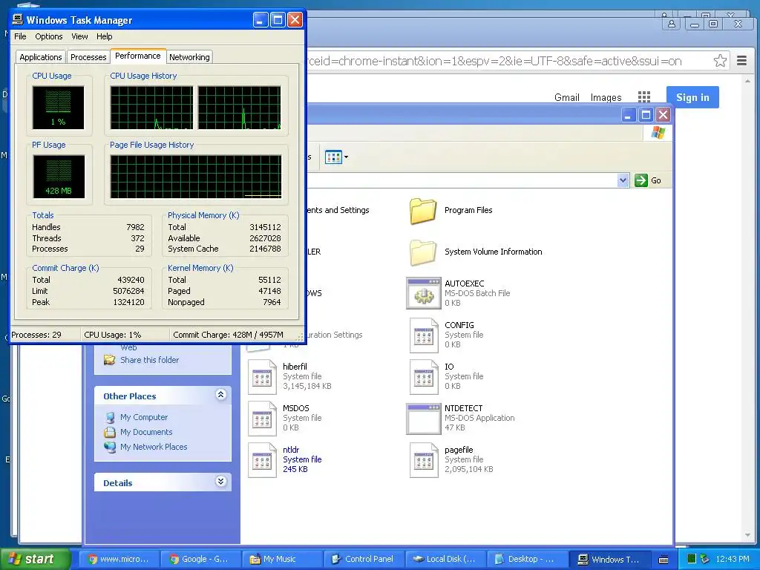
Task: Click the Start button
Action: click(35, 559)
